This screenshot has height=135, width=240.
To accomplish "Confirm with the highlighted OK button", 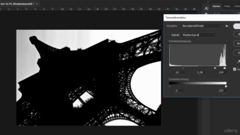I will coord(237,26).
